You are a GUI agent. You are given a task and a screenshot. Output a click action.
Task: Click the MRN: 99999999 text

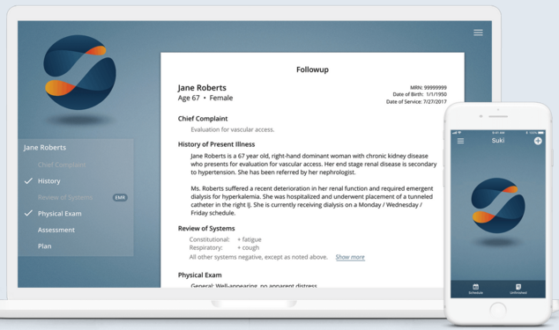(429, 88)
